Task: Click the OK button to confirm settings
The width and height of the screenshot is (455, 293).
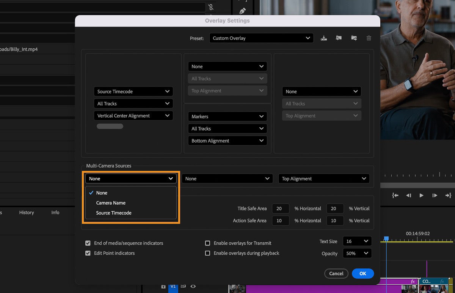Action: pos(362,273)
